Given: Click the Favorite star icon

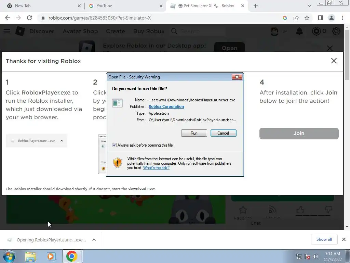Looking at the screenshot, I should [x=243, y=210].
